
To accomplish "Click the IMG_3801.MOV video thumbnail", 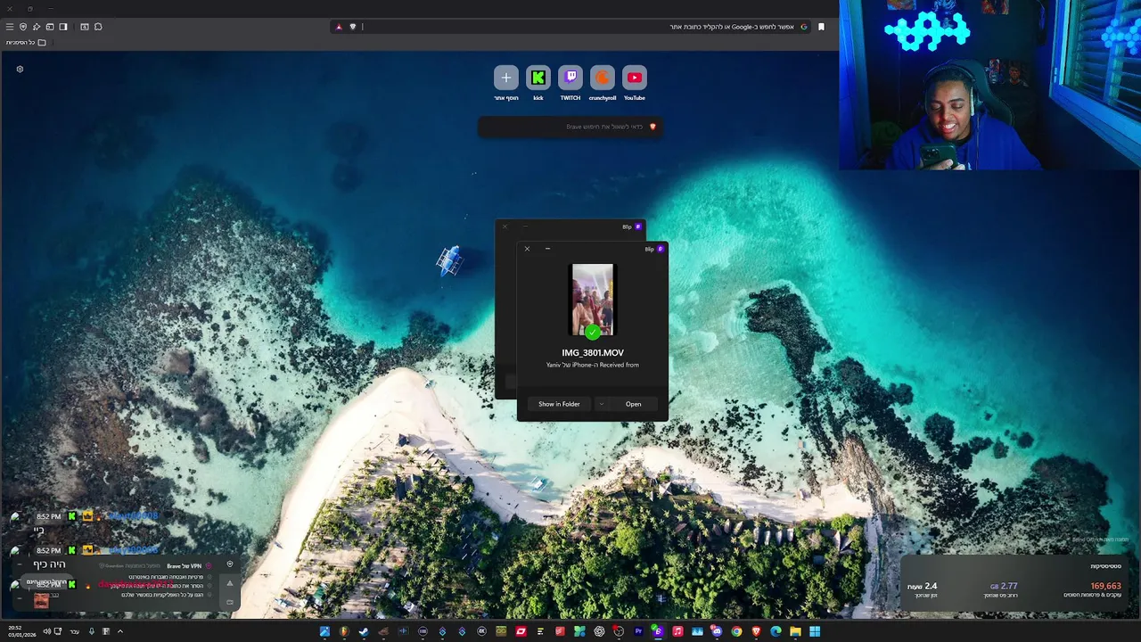I will pyautogui.click(x=593, y=300).
